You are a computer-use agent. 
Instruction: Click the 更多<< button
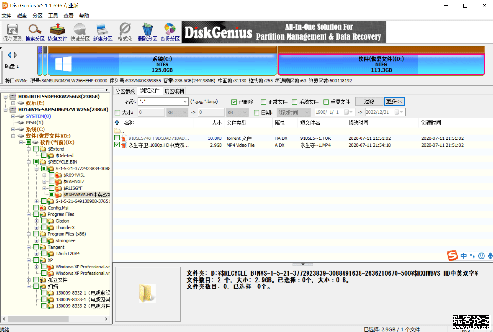click(394, 102)
